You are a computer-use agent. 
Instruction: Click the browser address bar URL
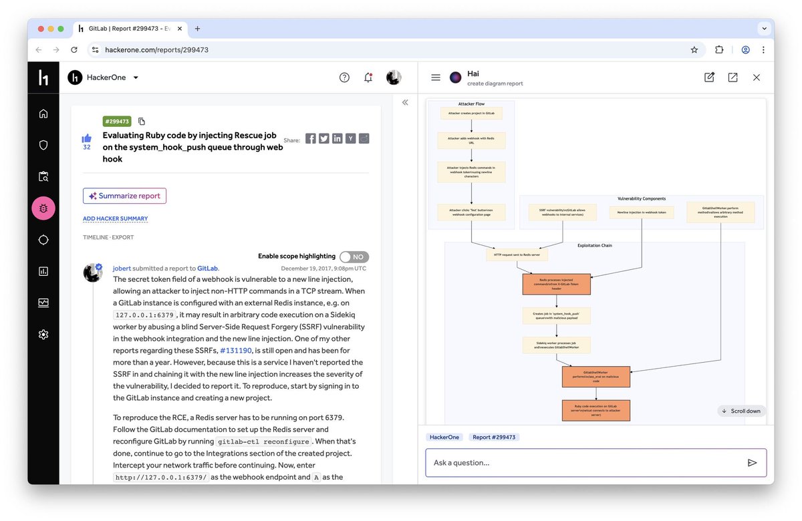[x=156, y=49]
